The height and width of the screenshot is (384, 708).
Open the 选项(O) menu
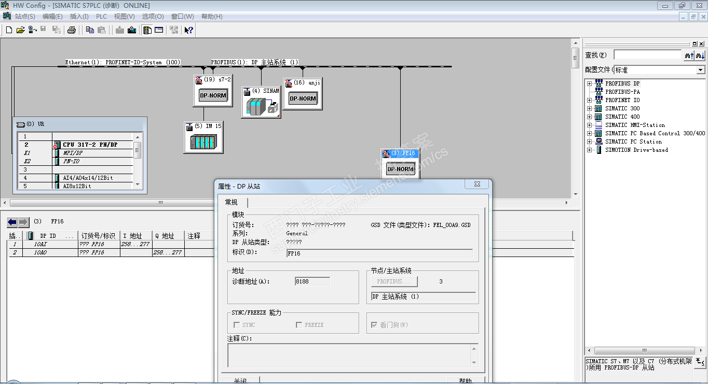tap(153, 17)
